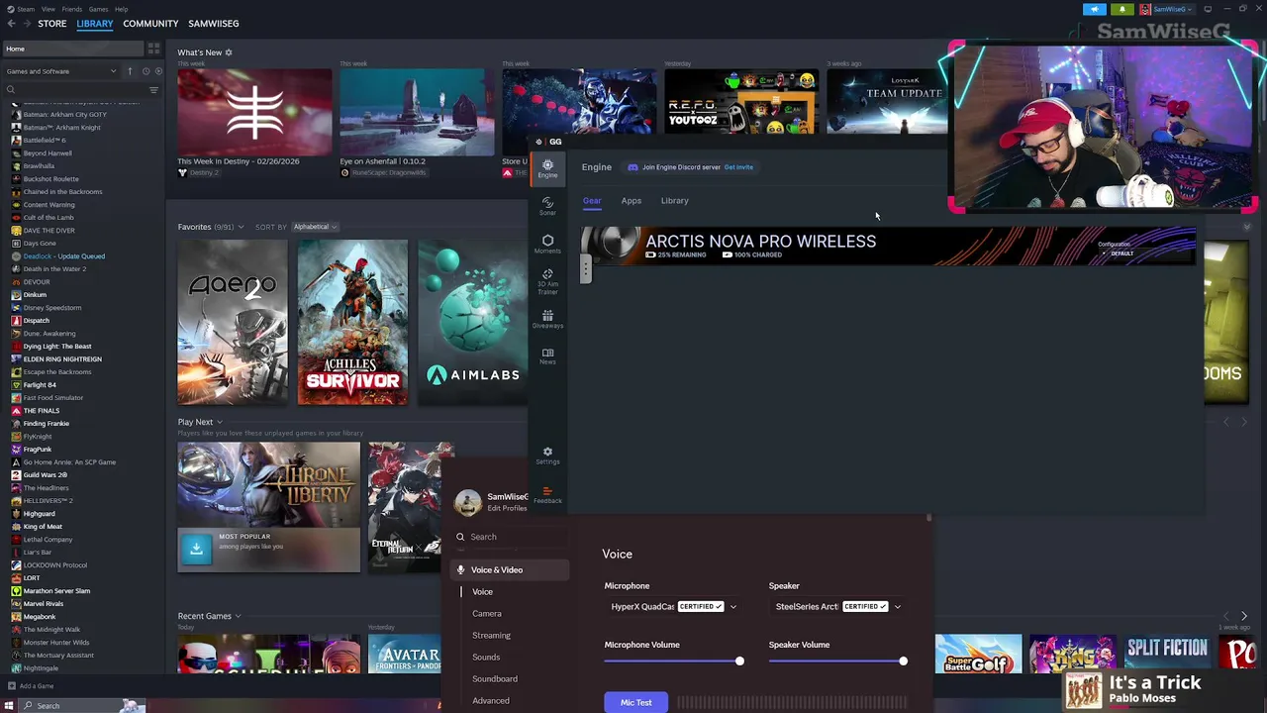Open advanced filter options icon in Steam search
Viewport: 1267px width, 713px height.
153,90
